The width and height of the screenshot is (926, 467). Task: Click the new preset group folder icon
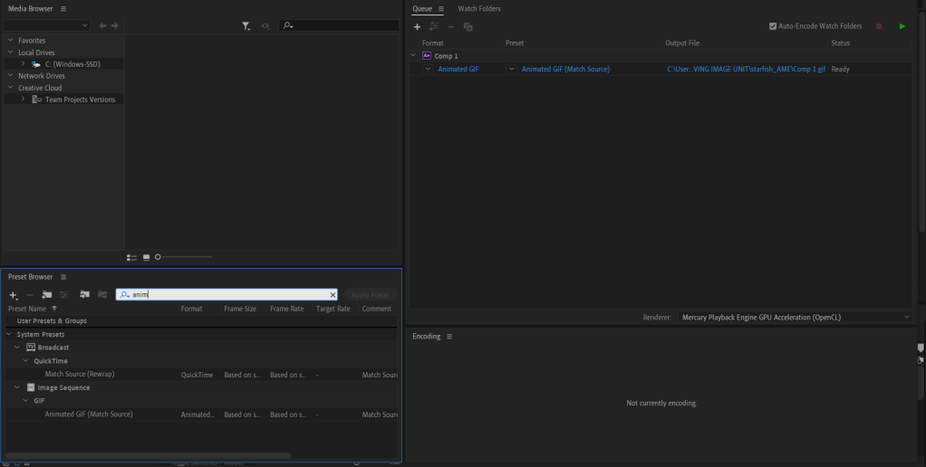point(46,295)
